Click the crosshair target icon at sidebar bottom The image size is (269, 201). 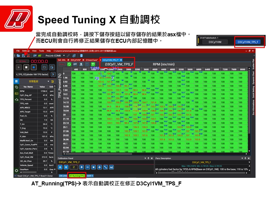pyautogui.click(x=17, y=170)
